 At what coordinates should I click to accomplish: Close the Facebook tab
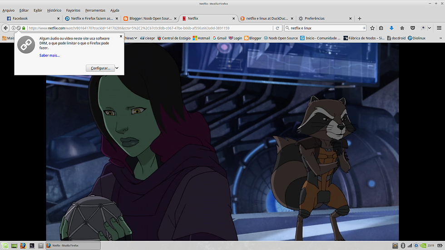(x=59, y=19)
